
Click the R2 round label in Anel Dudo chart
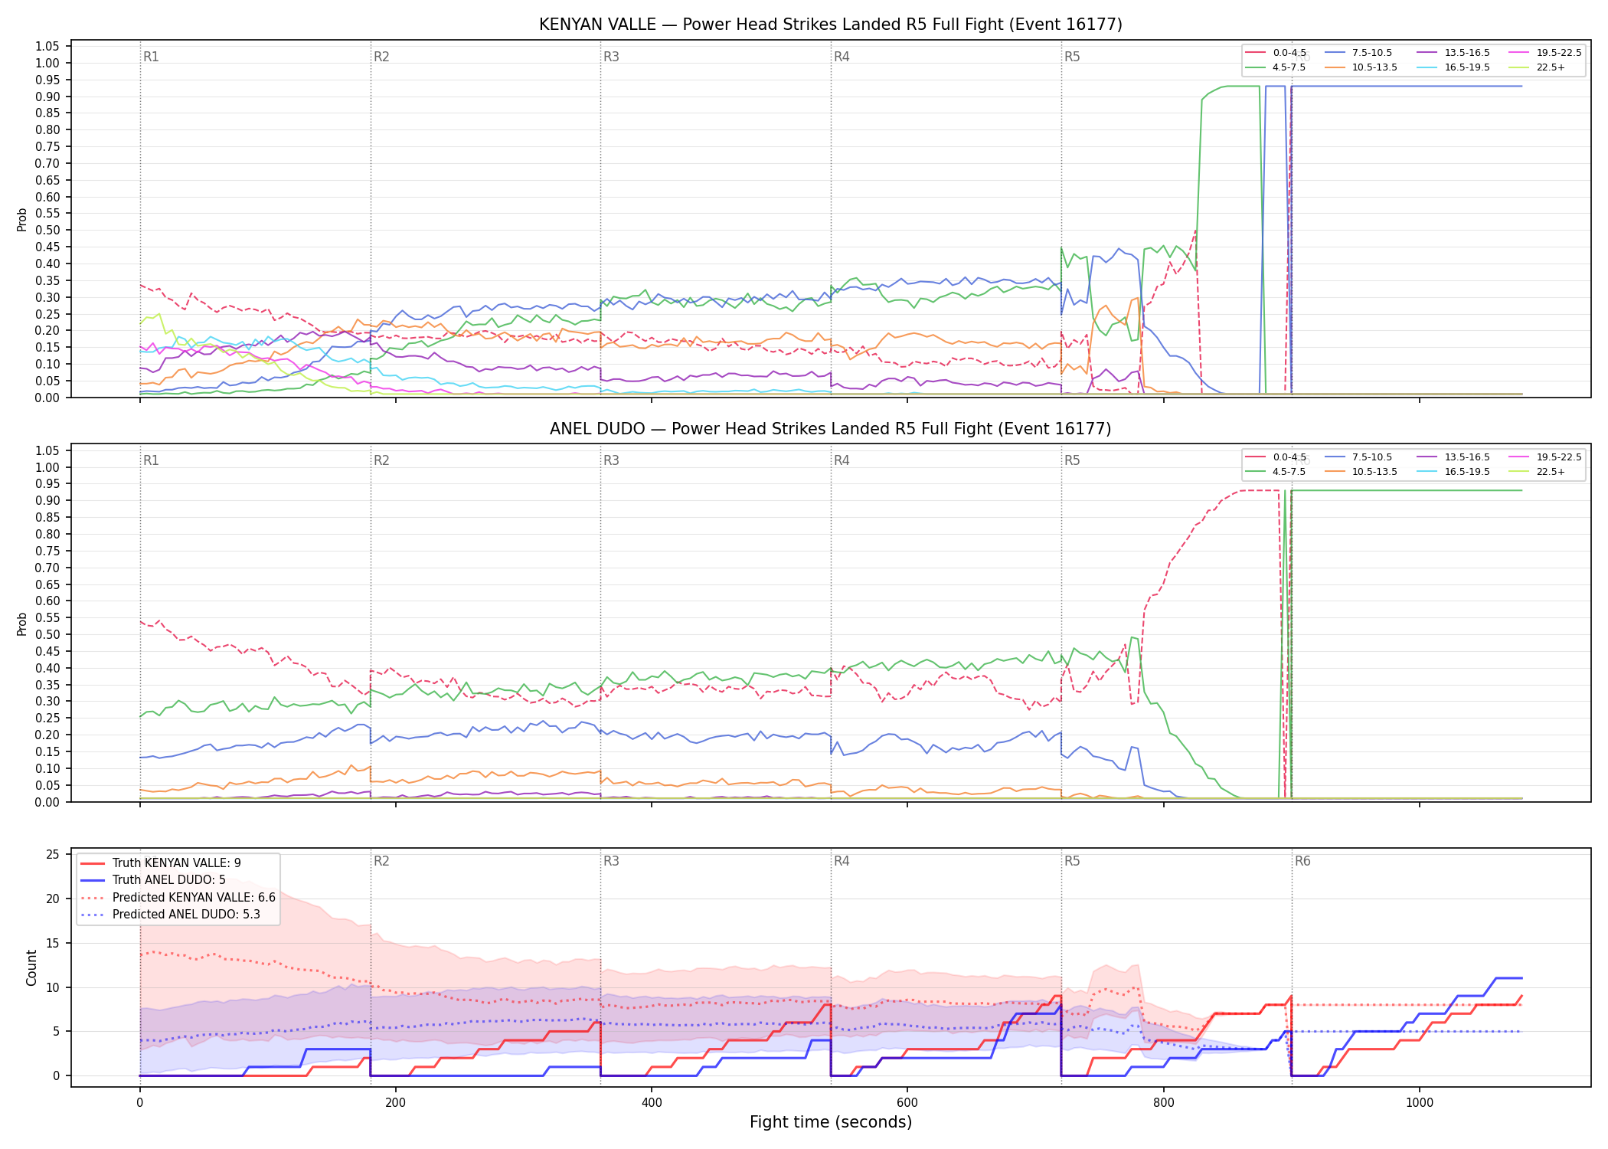click(381, 460)
